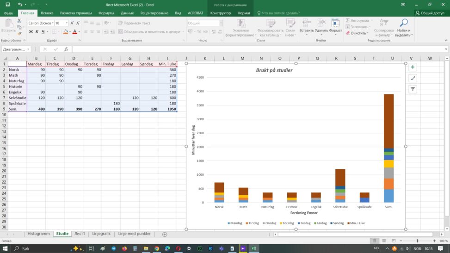Open the Формат chart tab
This screenshot has width=450, height=253.
pos(244,13)
